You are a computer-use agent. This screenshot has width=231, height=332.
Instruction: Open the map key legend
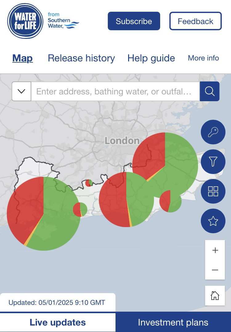(x=213, y=132)
